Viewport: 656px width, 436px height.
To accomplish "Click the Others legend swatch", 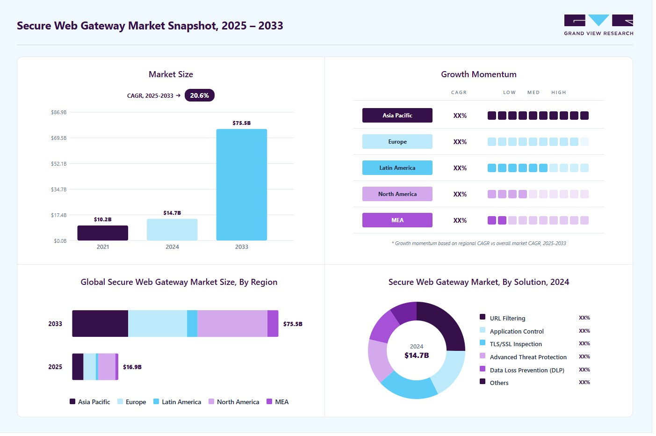I will tap(483, 381).
